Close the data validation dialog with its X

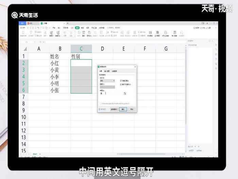click(x=135, y=67)
